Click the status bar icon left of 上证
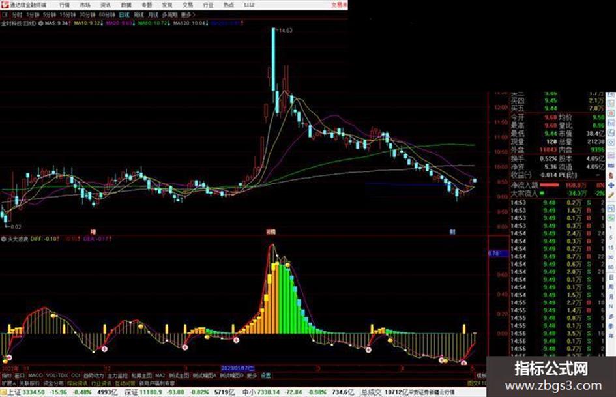The height and width of the screenshot is (397, 616). (x=3, y=392)
